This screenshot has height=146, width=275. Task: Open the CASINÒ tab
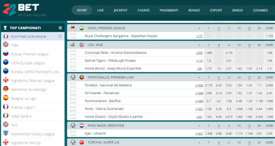143,10
